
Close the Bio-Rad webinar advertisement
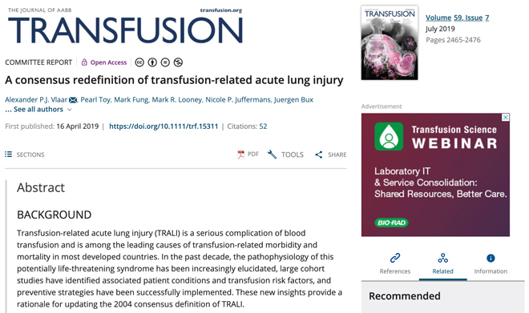click(x=506, y=117)
